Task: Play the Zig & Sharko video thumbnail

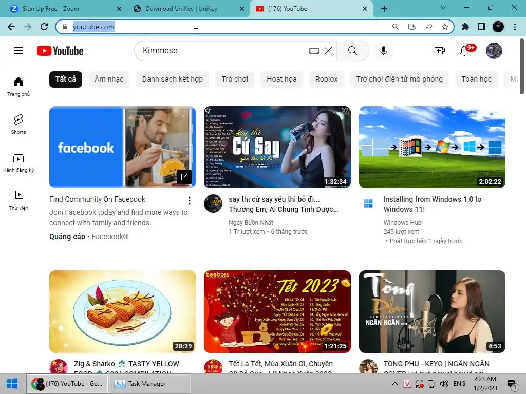Action: click(122, 311)
